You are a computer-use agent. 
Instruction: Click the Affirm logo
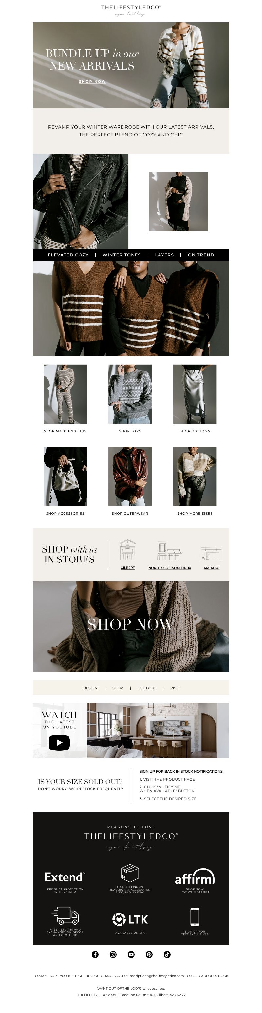(x=195, y=876)
